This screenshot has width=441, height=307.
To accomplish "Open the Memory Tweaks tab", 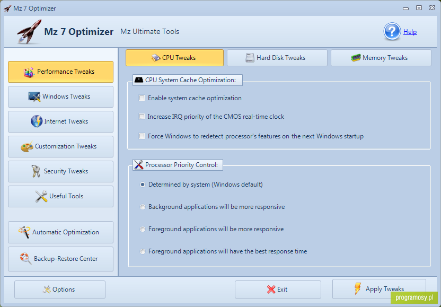I will pyautogui.click(x=381, y=58).
